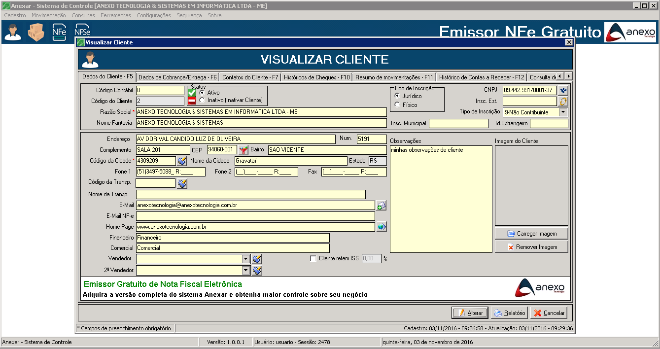The width and height of the screenshot is (660, 349).
Task: Click the Endereço field
Action: 236,139
